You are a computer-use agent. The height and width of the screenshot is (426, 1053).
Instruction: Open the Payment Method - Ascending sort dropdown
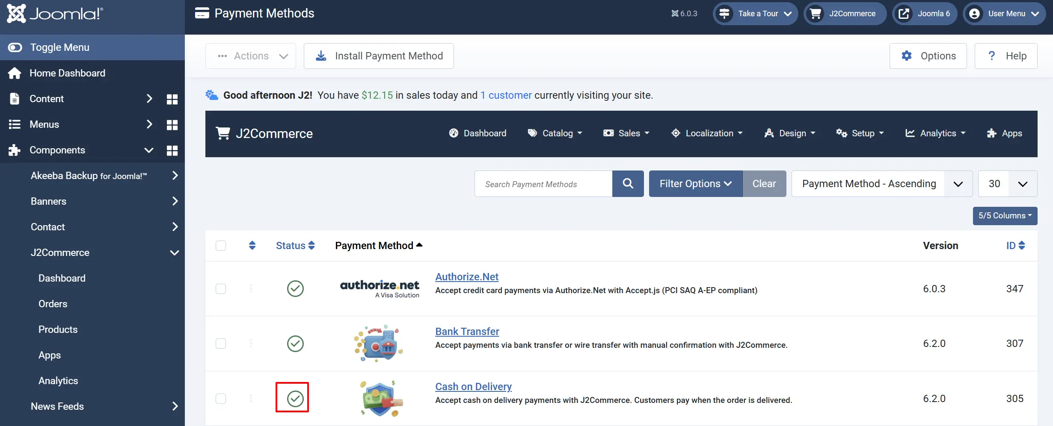[x=882, y=184]
